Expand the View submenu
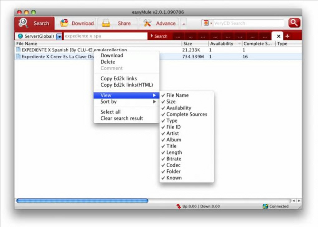The height and width of the screenshot is (227, 318). point(126,95)
